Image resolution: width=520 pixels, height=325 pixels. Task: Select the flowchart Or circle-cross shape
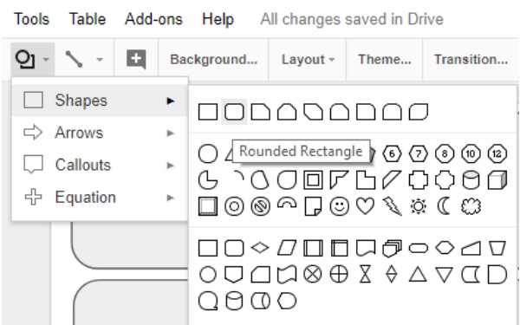339,274
